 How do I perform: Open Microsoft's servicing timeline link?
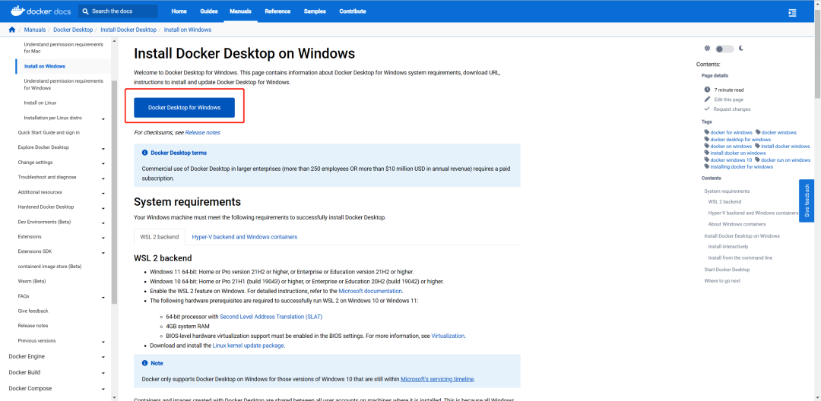[x=437, y=379]
